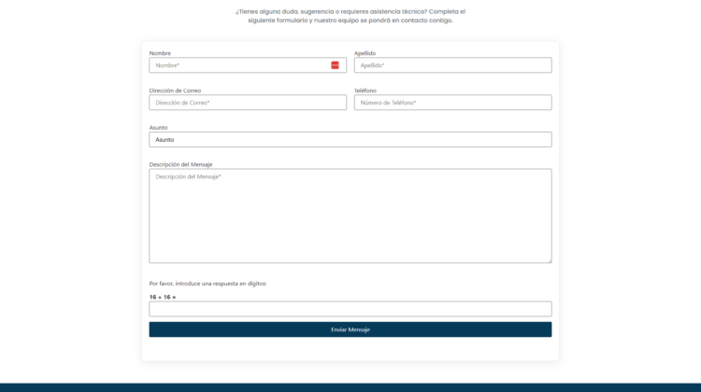Screen dimensions: 701x392
Task: Click the intro paragraph about asistencia técnica
Action: click(x=350, y=16)
